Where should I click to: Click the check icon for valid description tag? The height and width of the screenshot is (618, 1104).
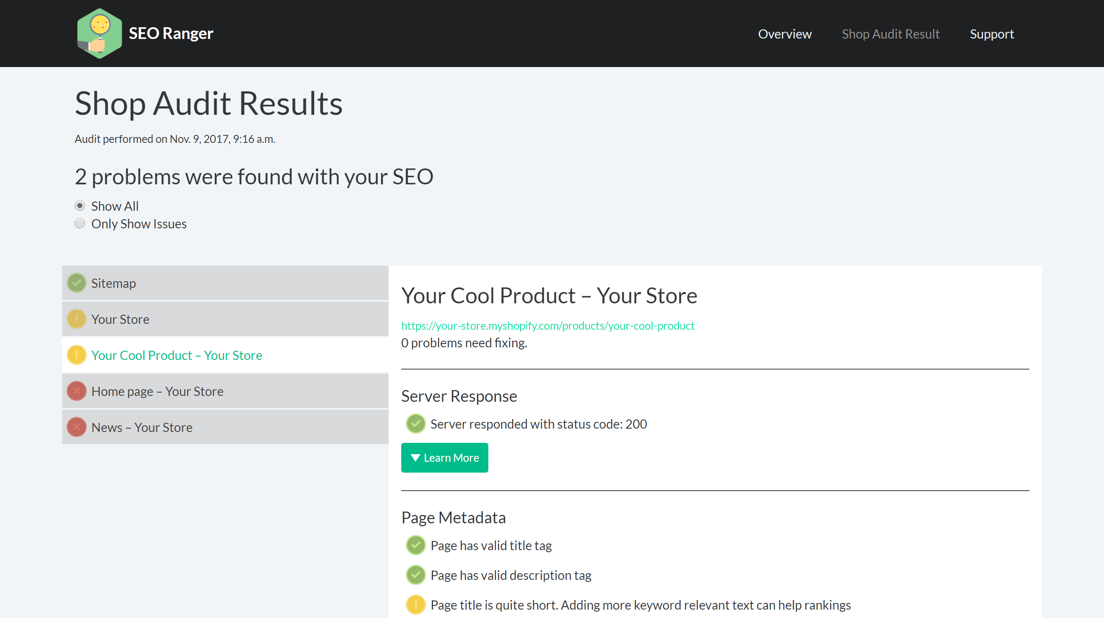[x=415, y=575]
